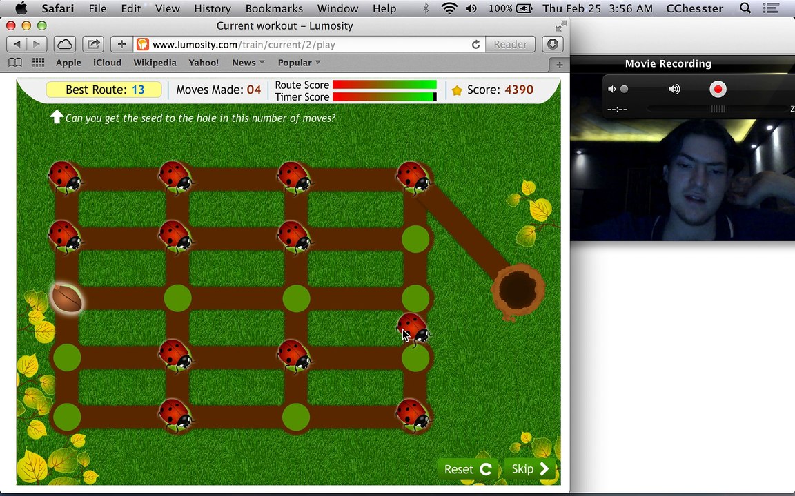Screen dimensions: 795x496
Task: Open the Apple menu logo
Action: click(x=21, y=8)
